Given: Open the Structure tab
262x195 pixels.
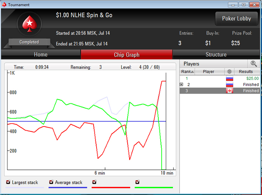Looking at the screenshot, I should tap(216, 55).
